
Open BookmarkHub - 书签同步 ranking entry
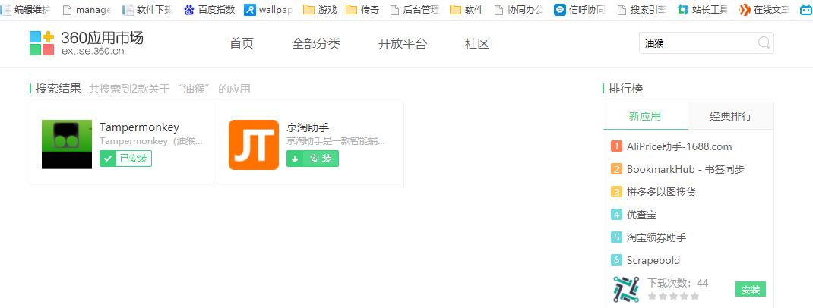(x=685, y=169)
